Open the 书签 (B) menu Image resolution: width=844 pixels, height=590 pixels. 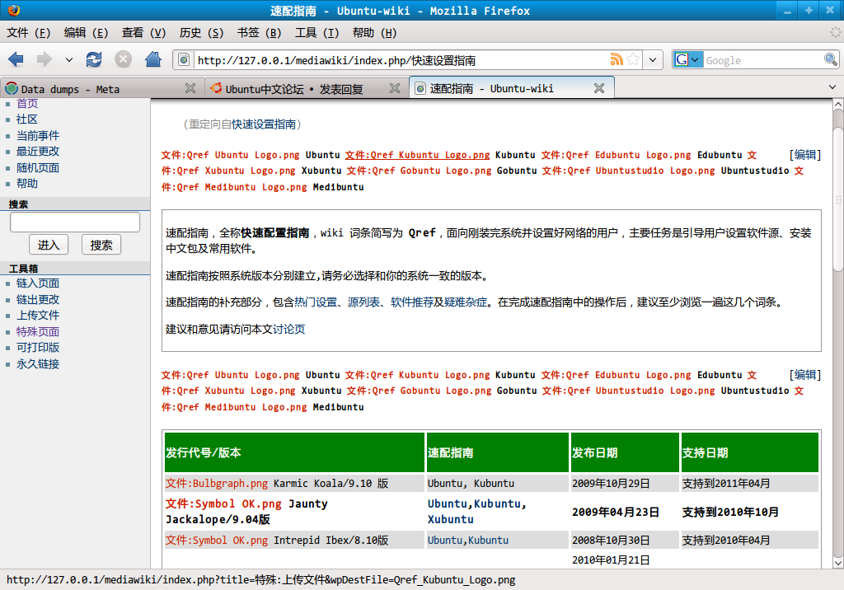click(259, 33)
